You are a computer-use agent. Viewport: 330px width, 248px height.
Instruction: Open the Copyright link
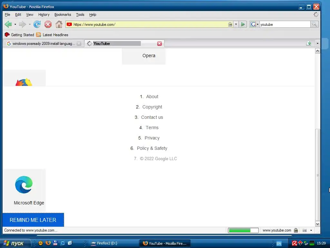point(152,107)
